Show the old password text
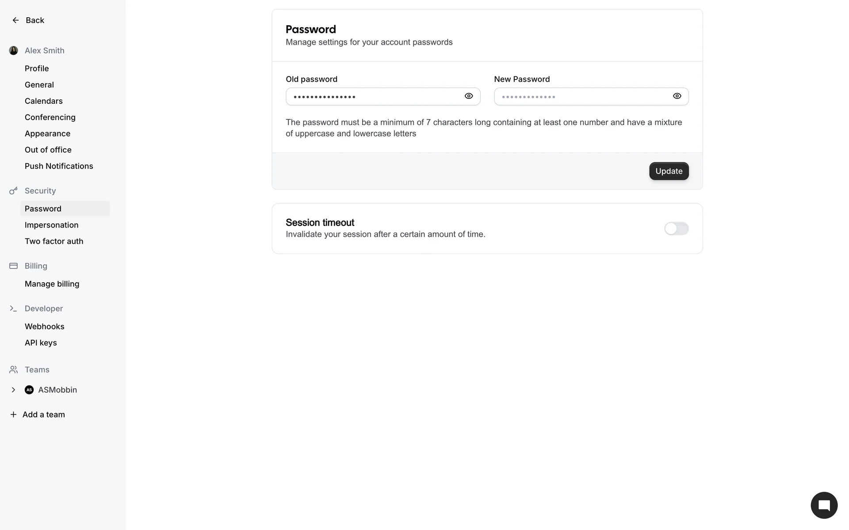 (x=469, y=96)
